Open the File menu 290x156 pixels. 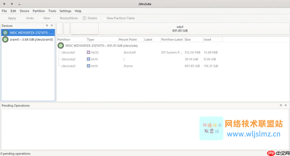(x=4, y=11)
